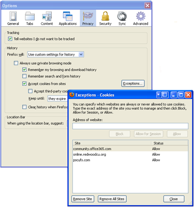Screen dimensions: 194x207
Task: Sort list by Site column header
Action: [x=112, y=143]
